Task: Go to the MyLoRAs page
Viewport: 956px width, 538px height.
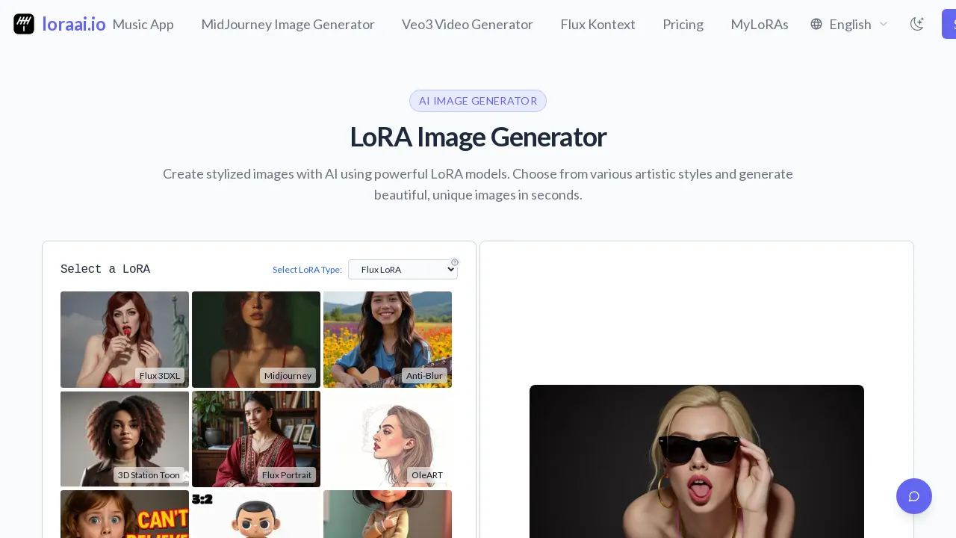Action: tap(760, 24)
